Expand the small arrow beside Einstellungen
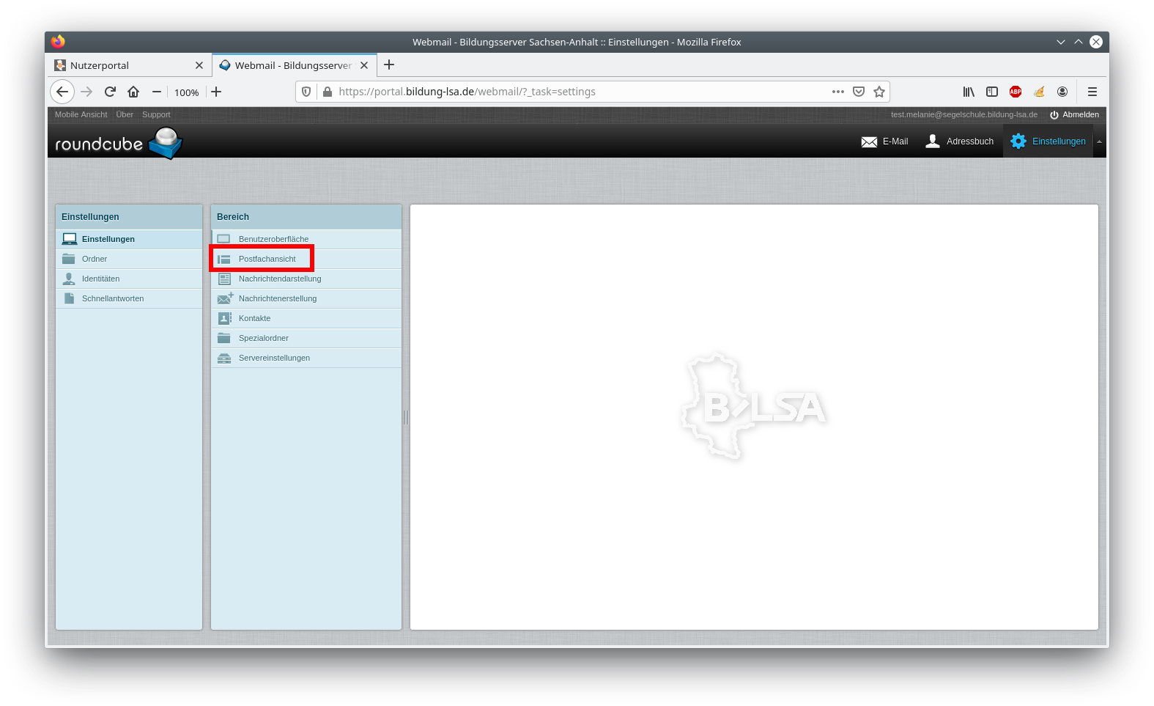This screenshot has width=1154, height=706. pos(1099,141)
